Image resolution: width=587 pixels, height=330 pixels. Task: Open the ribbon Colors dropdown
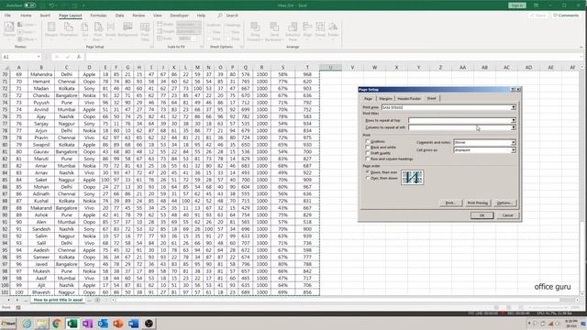pos(27,25)
